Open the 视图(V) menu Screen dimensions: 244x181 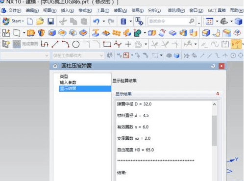(50, 10)
